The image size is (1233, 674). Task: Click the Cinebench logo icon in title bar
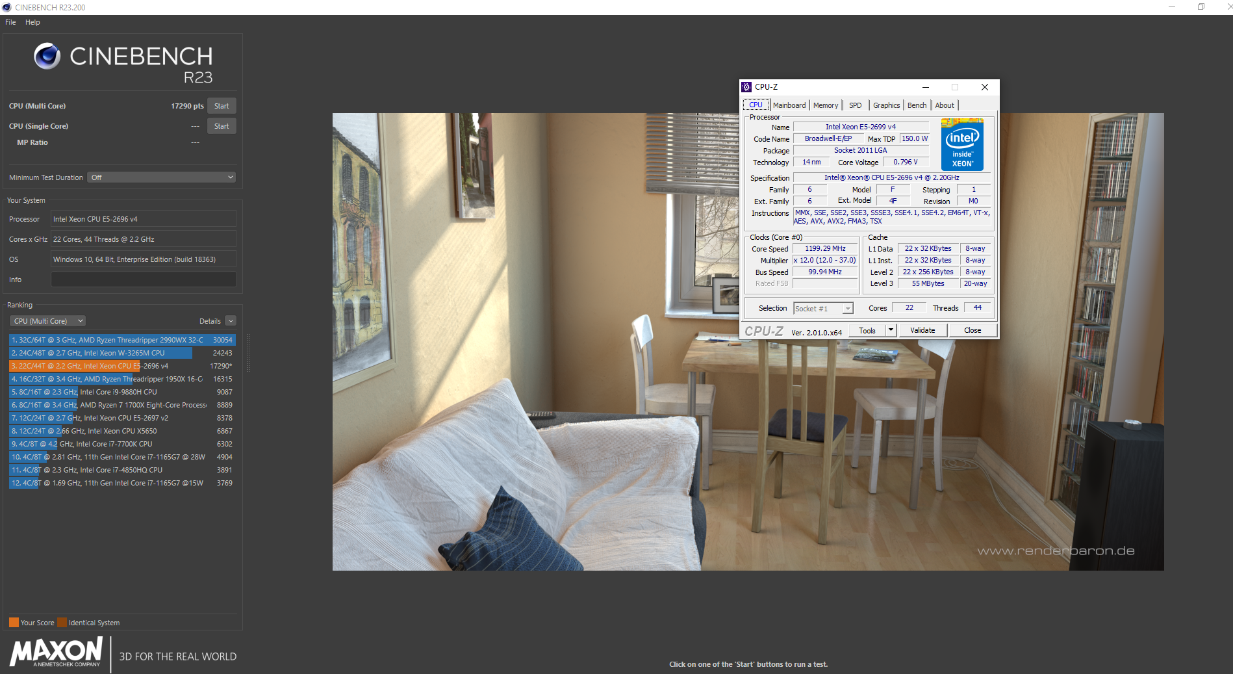click(x=6, y=7)
